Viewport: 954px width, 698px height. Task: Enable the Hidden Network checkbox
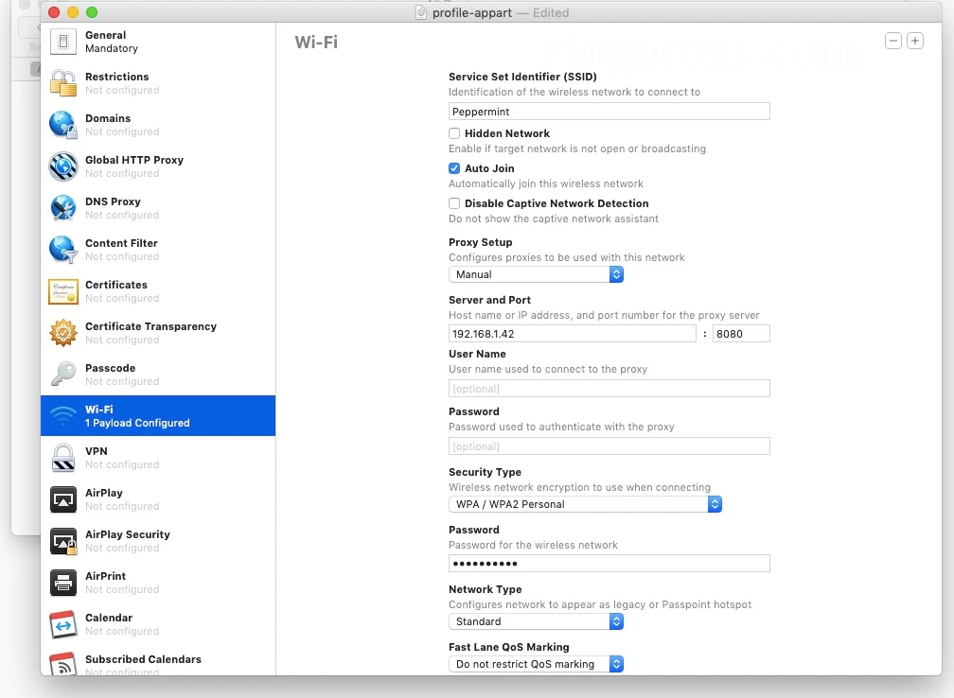point(454,133)
